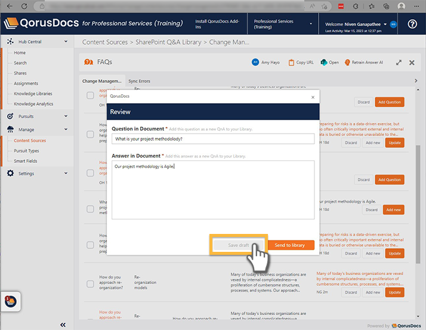Tick checkbox in fifth FAQ row
Image resolution: width=426 pixels, height=330 pixels.
coord(90,245)
